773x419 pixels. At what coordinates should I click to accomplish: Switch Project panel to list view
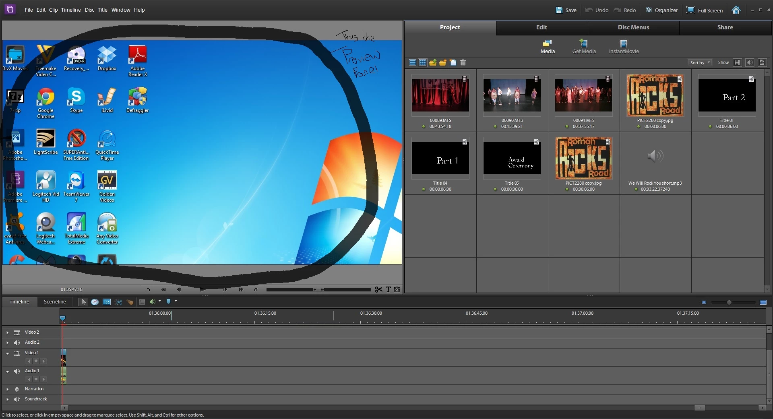(x=413, y=62)
